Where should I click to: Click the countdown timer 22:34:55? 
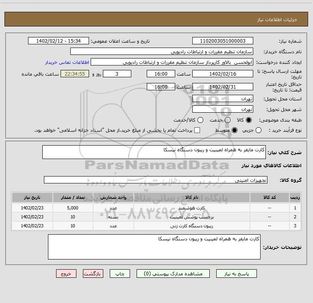pyautogui.click(x=75, y=74)
